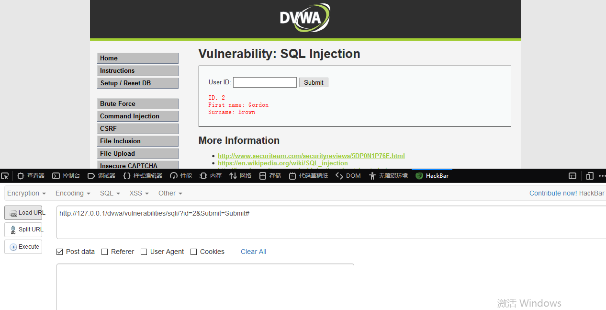Viewport: 606px width, 310px height.
Task: Select File Upload in the sidebar
Action: [138, 154]
